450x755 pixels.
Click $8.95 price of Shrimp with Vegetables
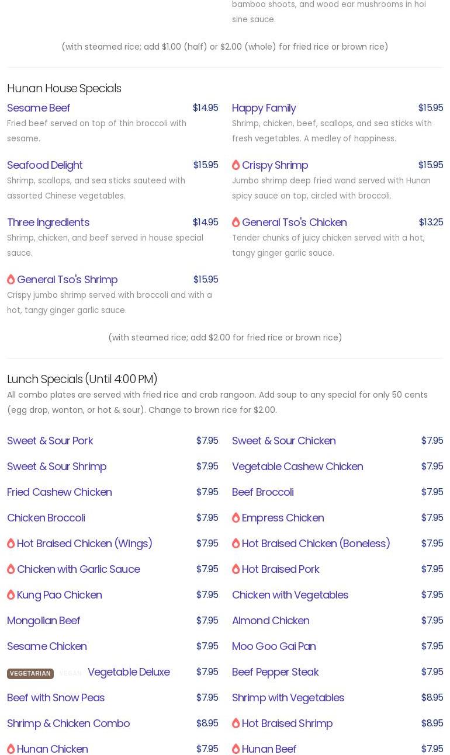pos(432,698)
